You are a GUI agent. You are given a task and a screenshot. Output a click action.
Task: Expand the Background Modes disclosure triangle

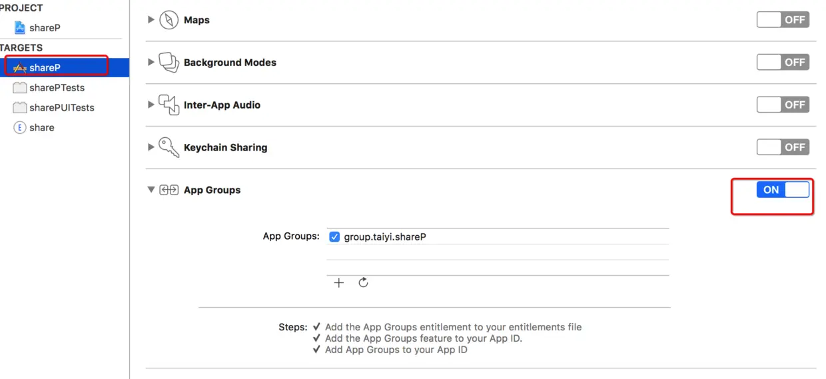pyautogui.click(x=151, y=62)
